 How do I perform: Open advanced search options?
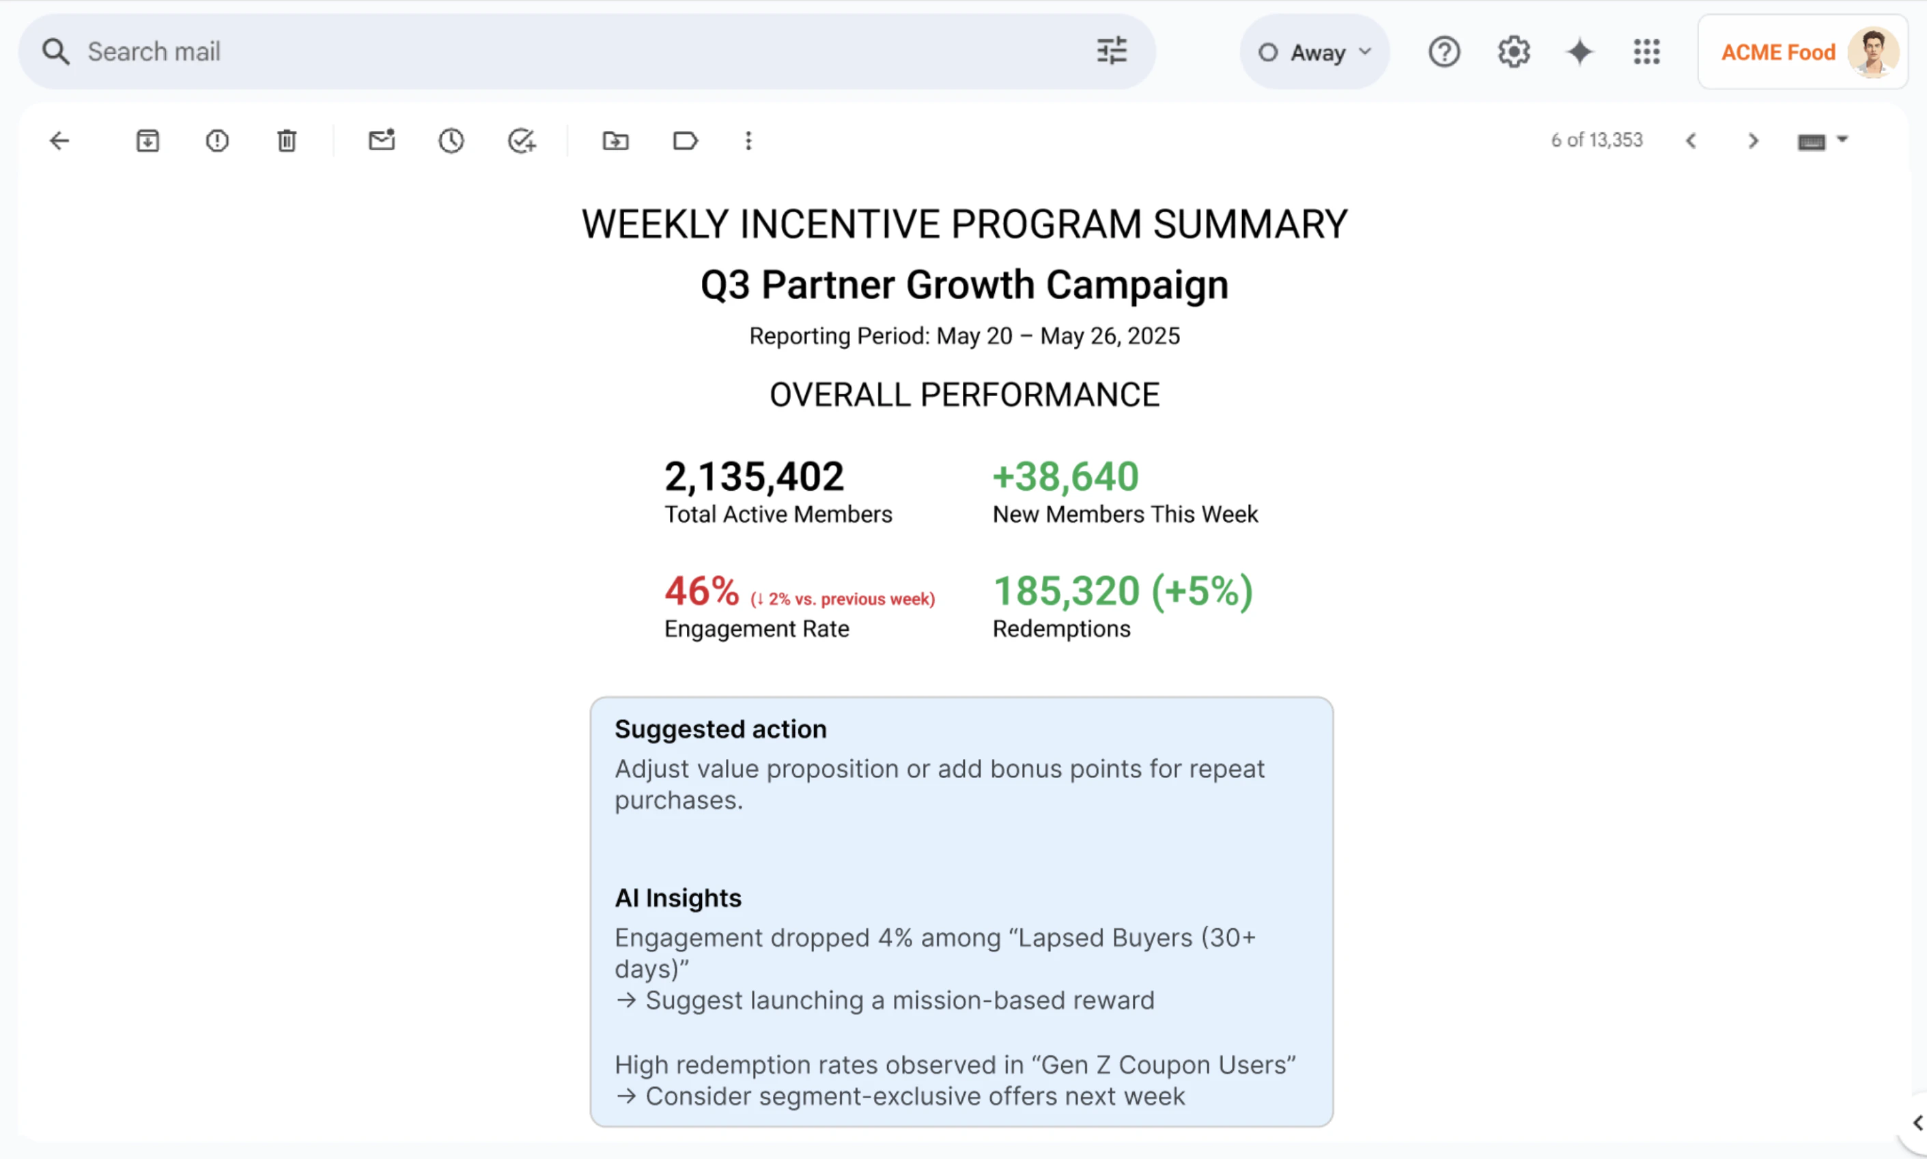click(1111, 51)
